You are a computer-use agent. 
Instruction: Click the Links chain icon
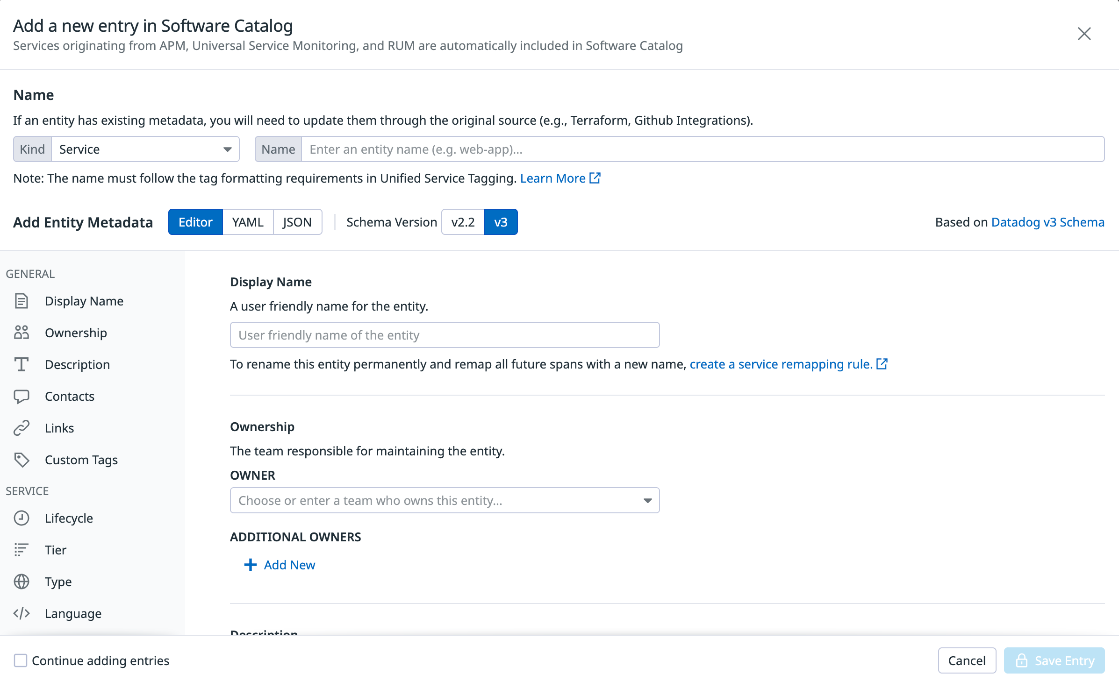(22, 428)
